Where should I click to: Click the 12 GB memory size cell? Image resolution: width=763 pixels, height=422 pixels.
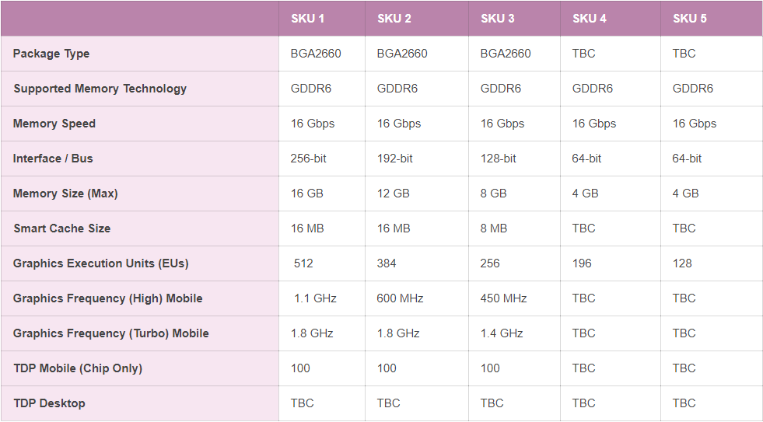pos(394,194)
